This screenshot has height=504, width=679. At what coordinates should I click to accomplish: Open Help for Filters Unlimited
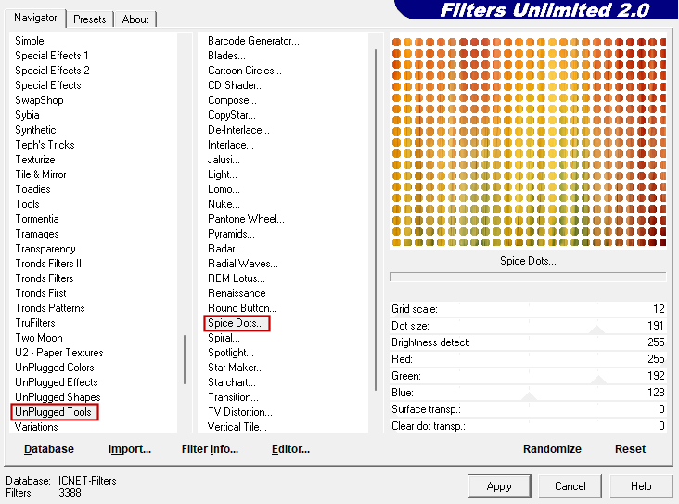click(641, 486)
